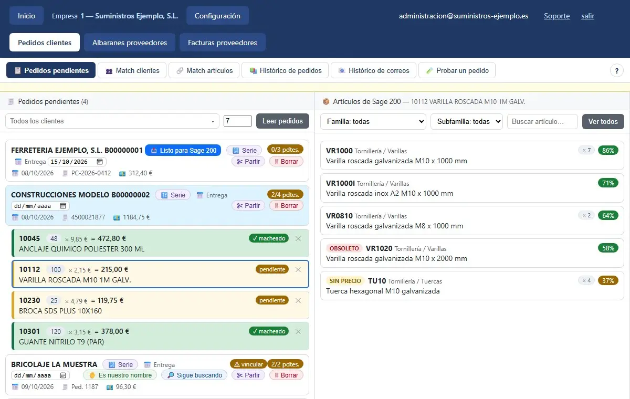Image resolution: width=630 pixels, height=399 pixels.
Task: Switch to Facturas proveedores tab
Action: click(223, 43)
